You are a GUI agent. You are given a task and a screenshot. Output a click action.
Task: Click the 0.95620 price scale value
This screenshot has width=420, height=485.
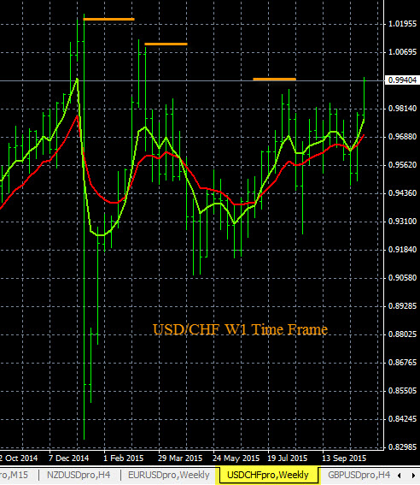402,164
